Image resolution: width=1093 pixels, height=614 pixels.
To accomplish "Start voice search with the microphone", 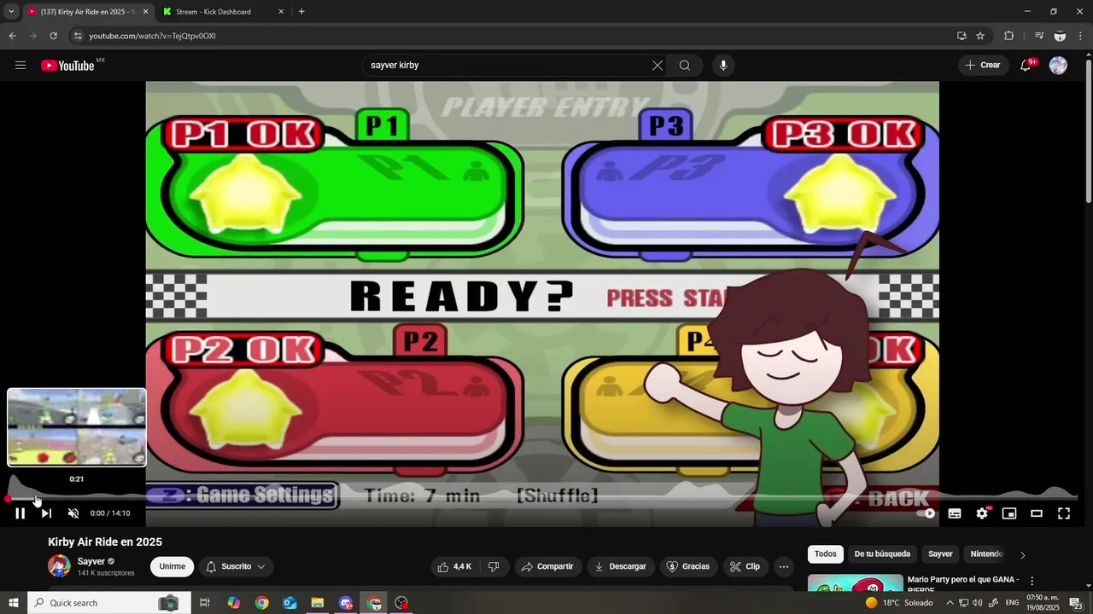I will tap(723, 66).
